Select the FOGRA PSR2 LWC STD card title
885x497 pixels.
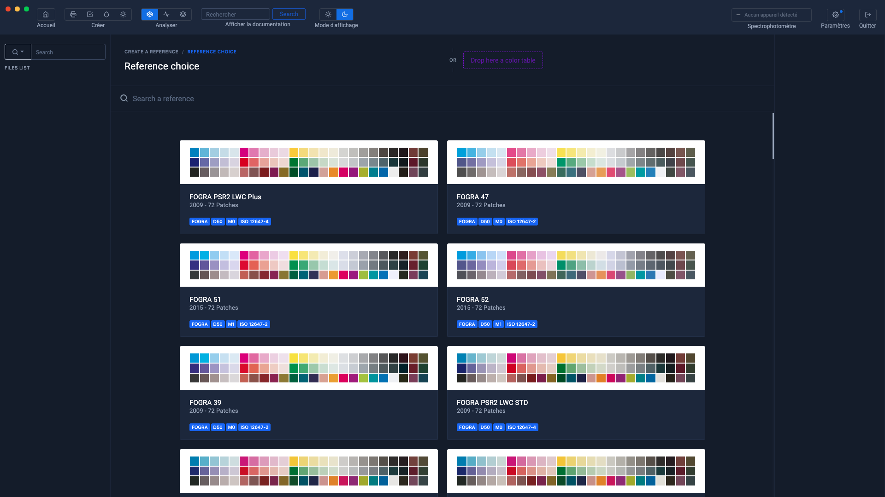click(x=492, y=402)
